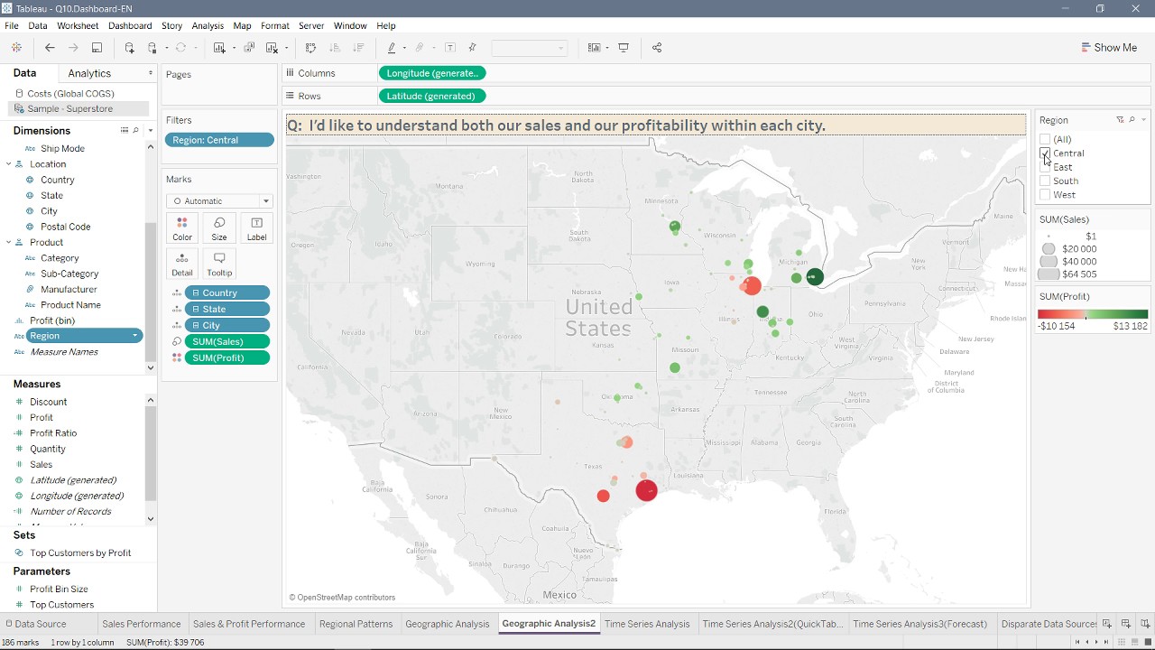Screen dimensions: 1155x650
Task: Open the highlight pen tool in the toolbar
Action: point(392,48)
